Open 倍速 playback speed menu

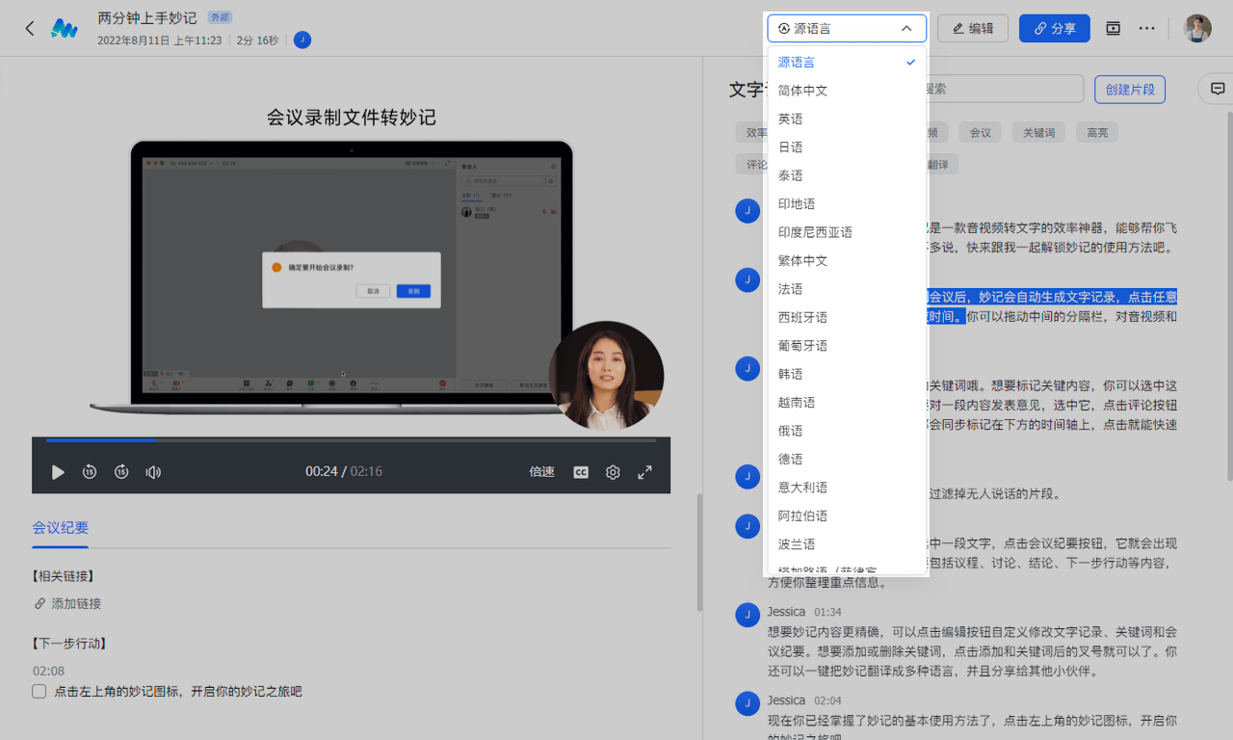click(541, 472)
